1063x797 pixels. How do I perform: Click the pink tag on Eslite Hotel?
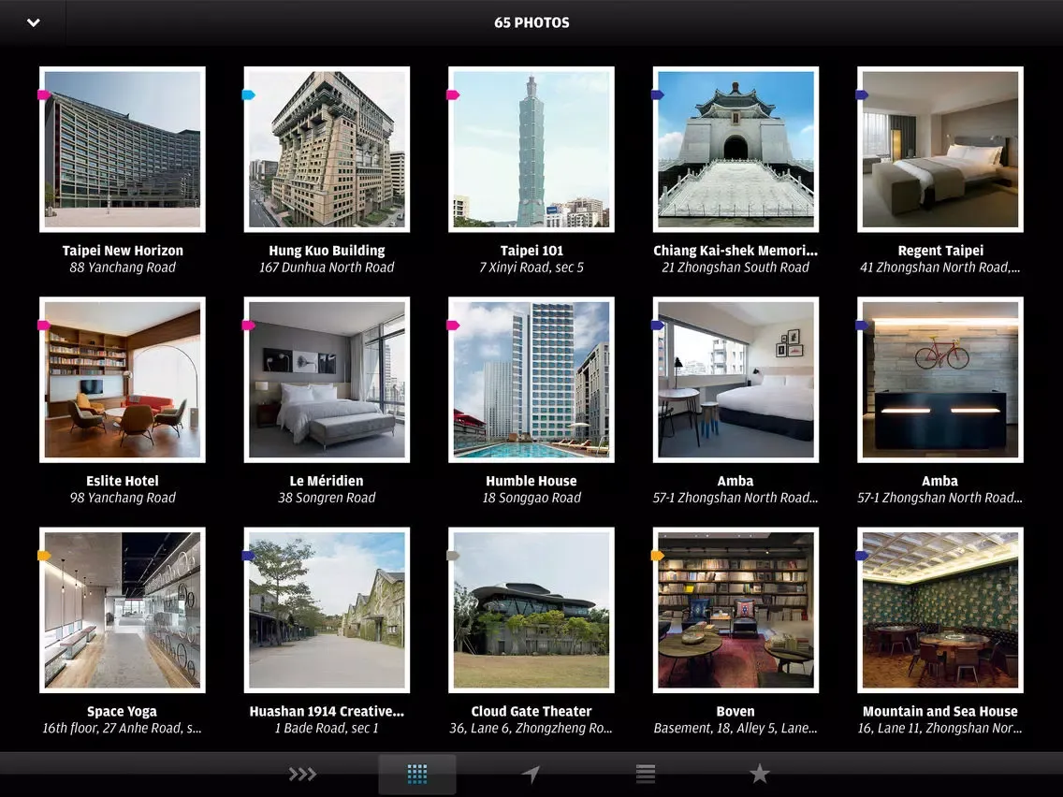coord(44,326)
